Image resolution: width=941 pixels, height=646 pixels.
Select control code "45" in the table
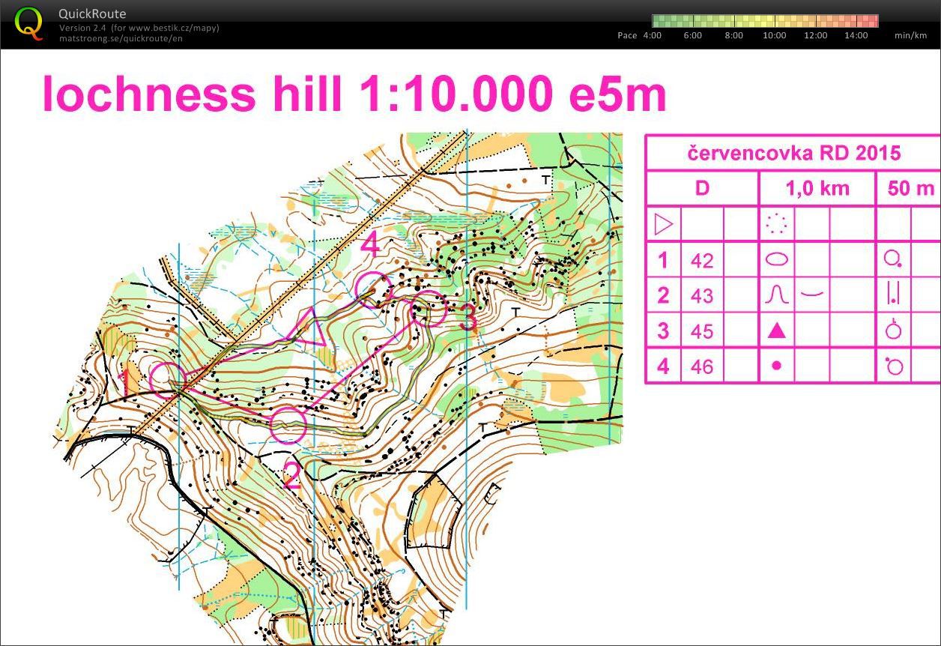pyautogui.click(x=702, y=330)
